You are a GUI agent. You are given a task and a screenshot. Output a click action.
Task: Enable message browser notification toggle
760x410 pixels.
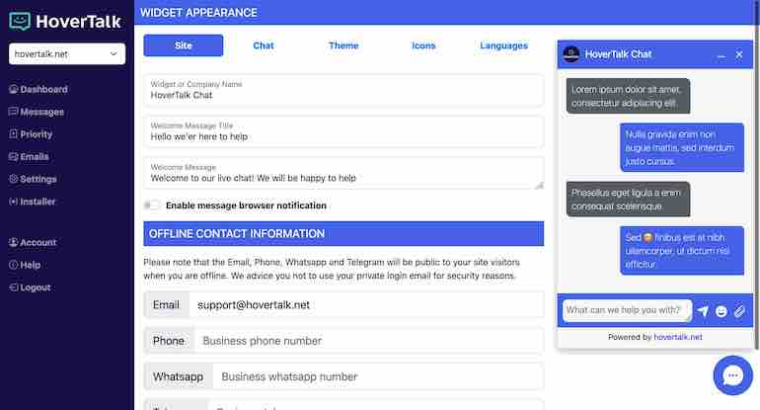[152, 205]
